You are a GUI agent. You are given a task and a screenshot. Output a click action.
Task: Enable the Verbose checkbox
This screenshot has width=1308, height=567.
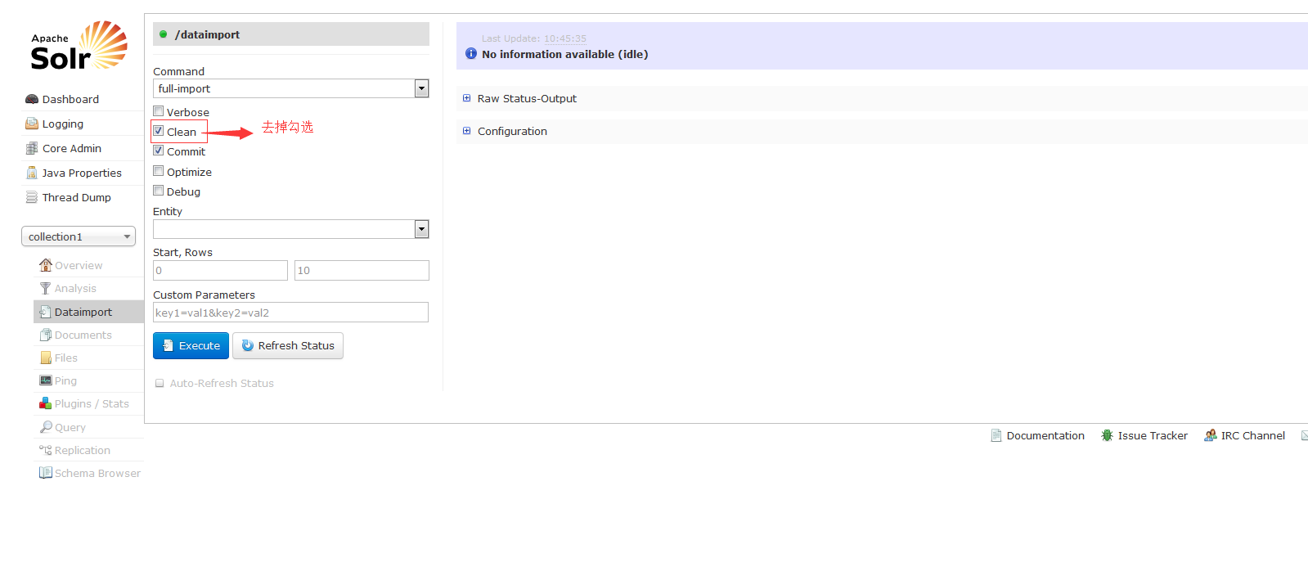pos(159,111)
